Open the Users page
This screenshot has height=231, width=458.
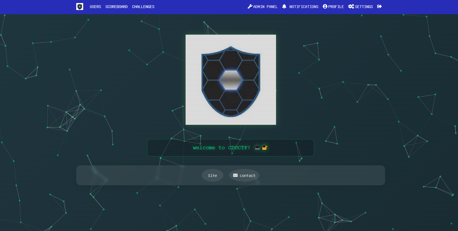[x=95, y=7]
